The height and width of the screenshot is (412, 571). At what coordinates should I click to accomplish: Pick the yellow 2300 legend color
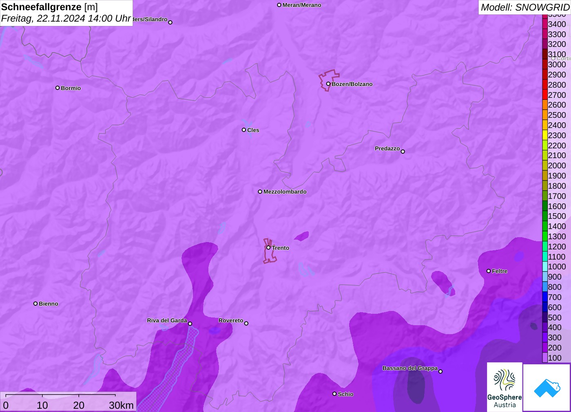[545, 135]
